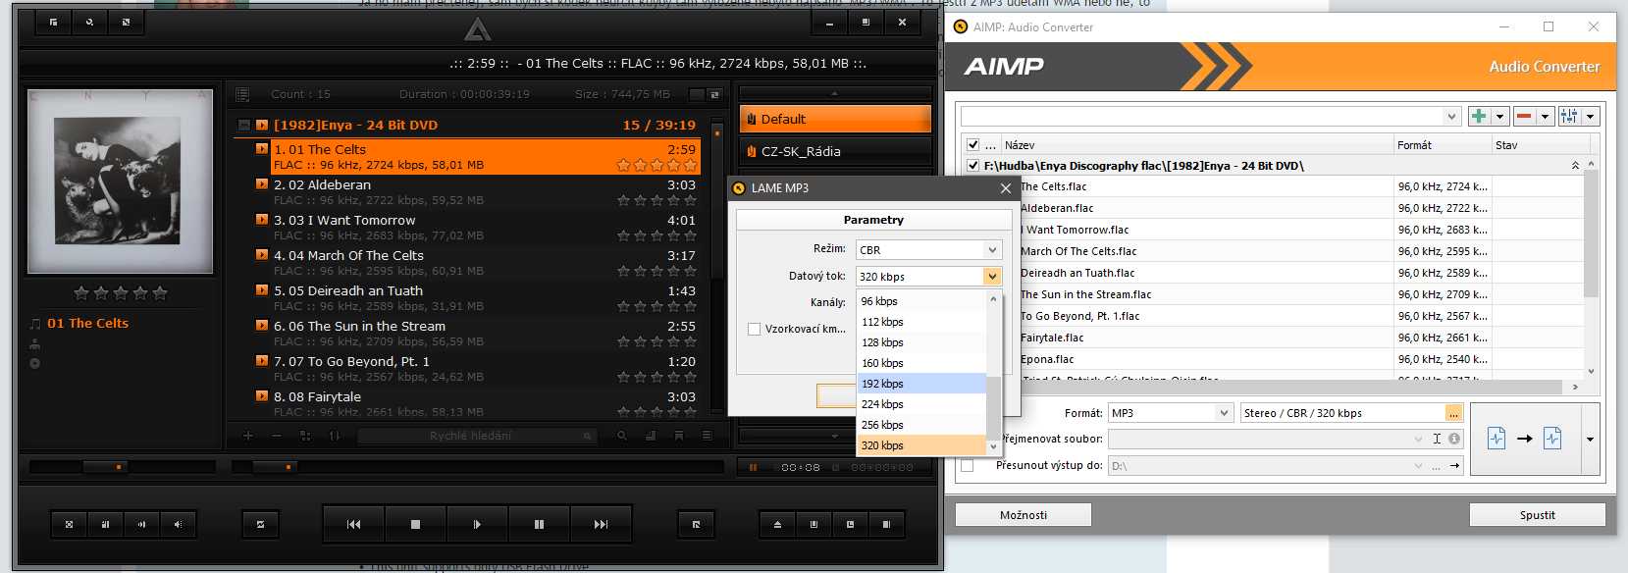The width and height of the screenshot is (1628, 573).
Task: Click the eject open files icon
Action: [777, 524]
